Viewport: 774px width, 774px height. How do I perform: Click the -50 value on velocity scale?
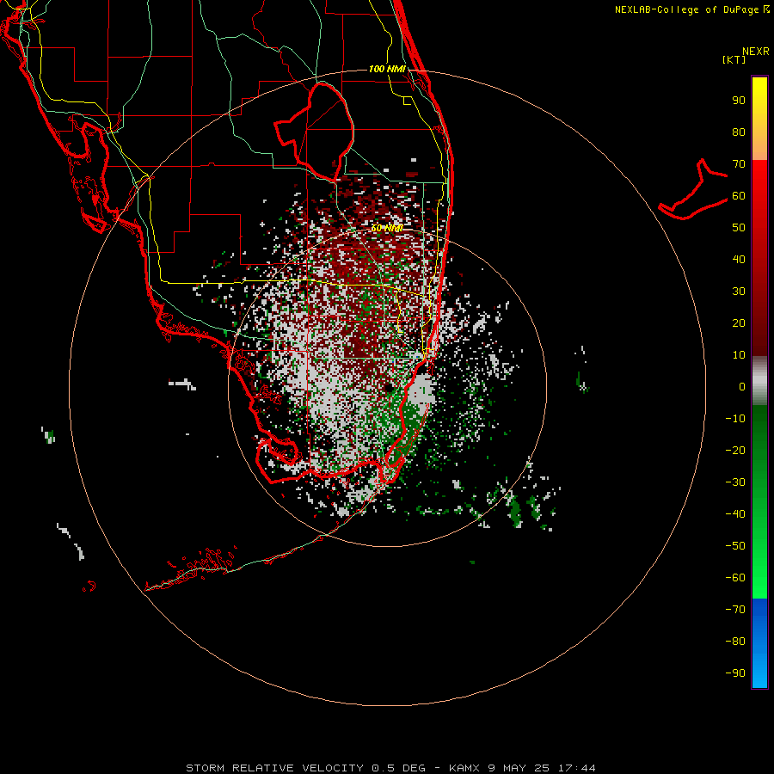point(735,546)
